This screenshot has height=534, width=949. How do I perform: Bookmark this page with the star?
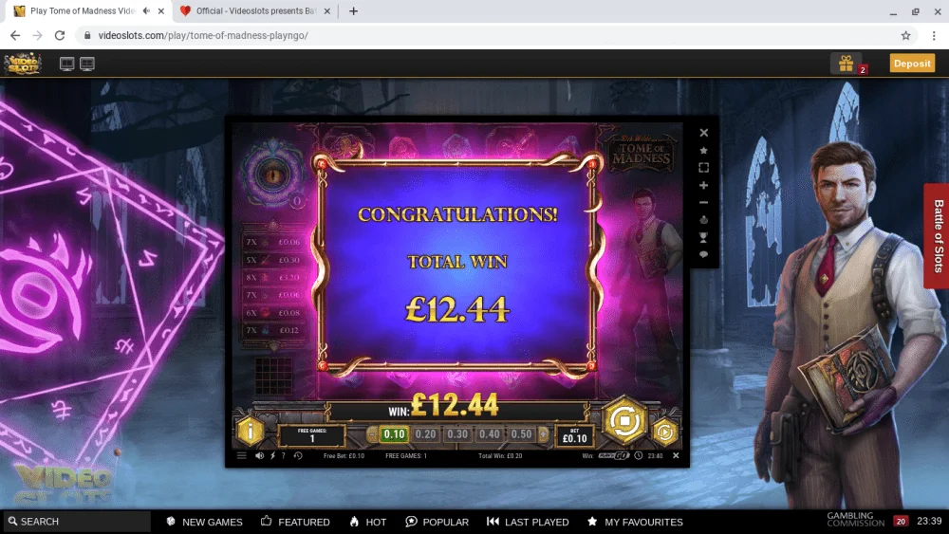tap(905, 36)
